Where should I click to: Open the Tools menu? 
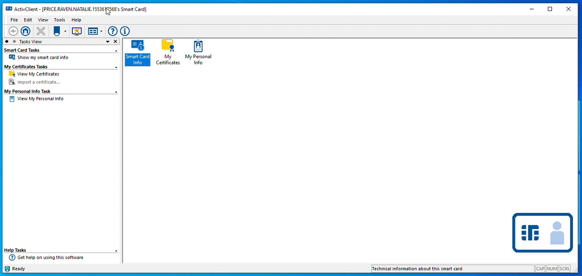[59, 19]
